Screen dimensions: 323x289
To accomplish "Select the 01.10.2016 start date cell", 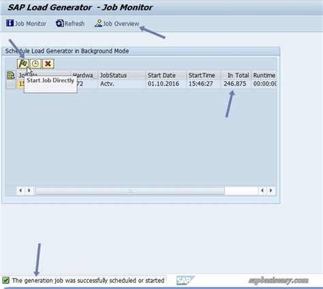I will pos(166,84).
